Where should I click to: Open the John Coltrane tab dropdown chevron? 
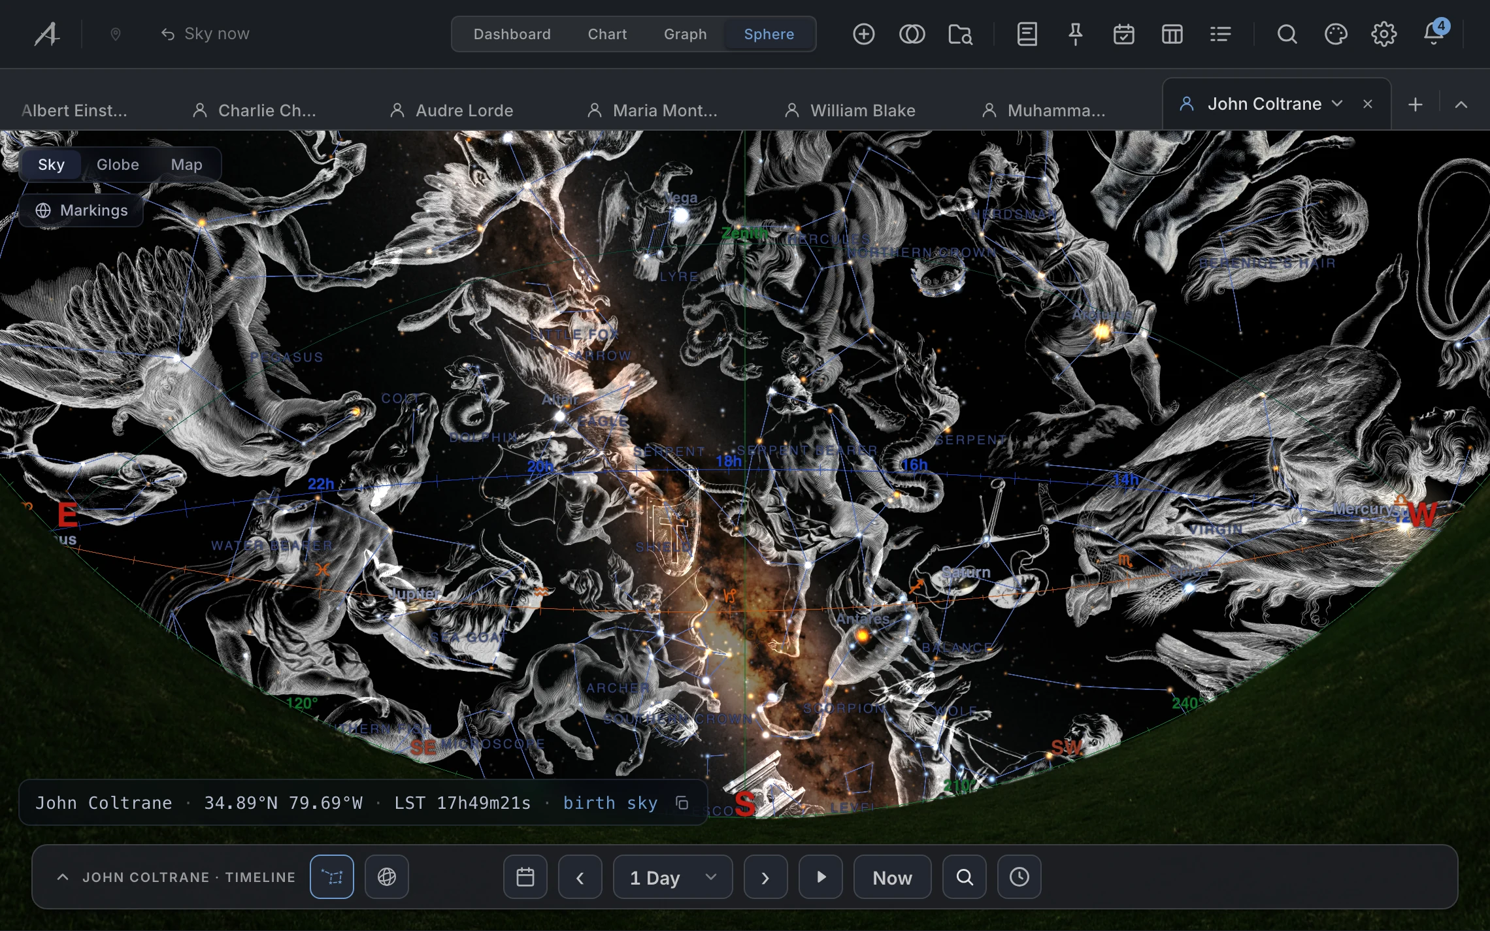(1337, 104)
